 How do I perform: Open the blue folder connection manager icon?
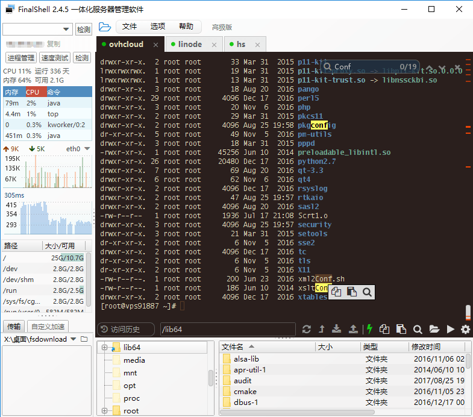tap(105, 27)
